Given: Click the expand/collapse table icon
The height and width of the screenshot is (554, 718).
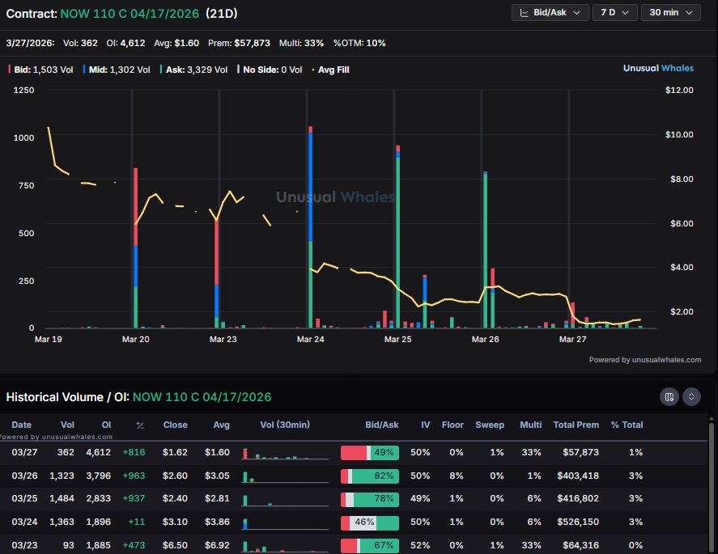Looking at the screenshot, I should [x=691, y=396].
